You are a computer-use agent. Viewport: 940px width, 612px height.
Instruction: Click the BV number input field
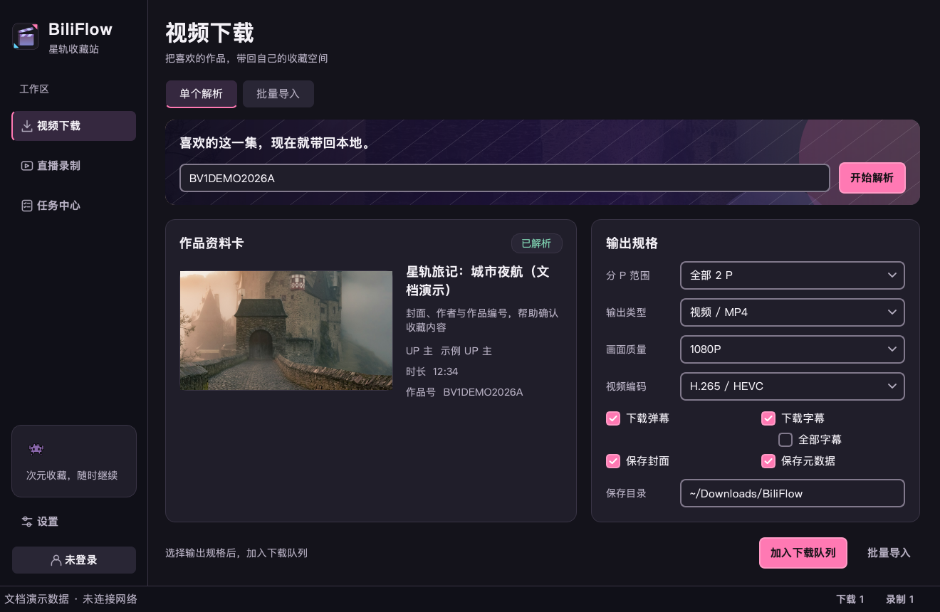[x=505, y=178]
